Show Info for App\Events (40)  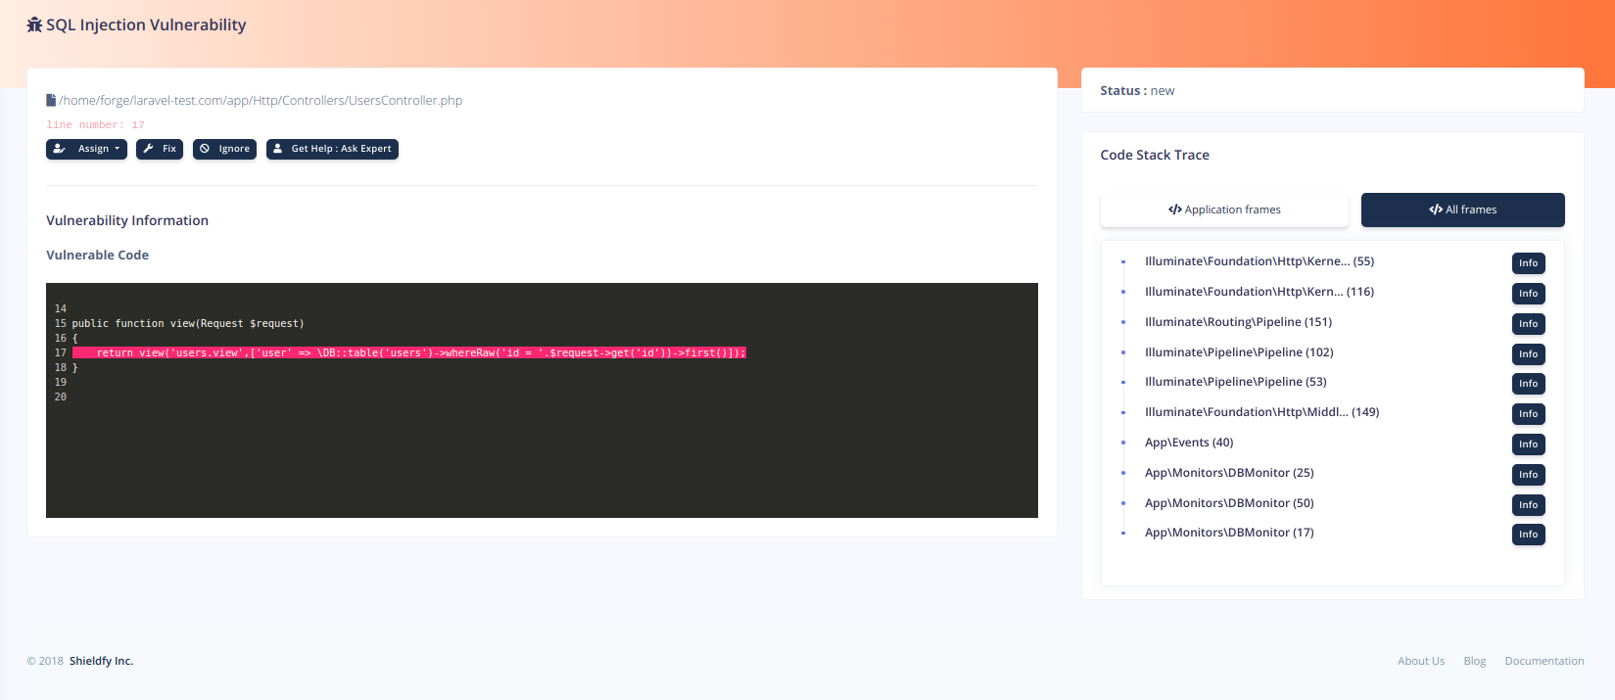tap(1528, 444)
